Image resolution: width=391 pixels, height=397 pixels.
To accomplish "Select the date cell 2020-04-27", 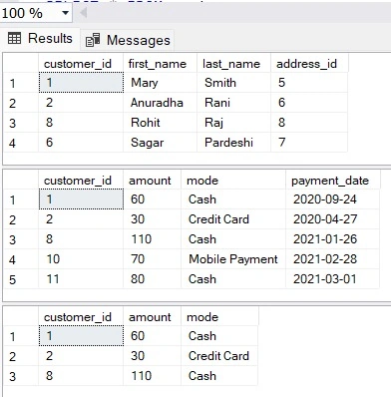I will (x=332, y=219).
